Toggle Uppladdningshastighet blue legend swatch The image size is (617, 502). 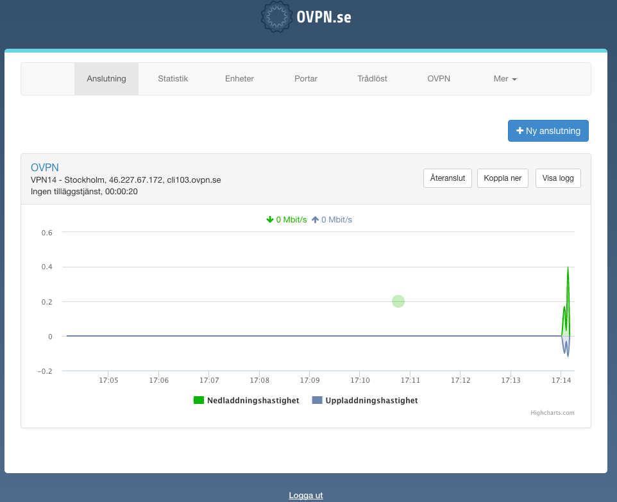317,400
